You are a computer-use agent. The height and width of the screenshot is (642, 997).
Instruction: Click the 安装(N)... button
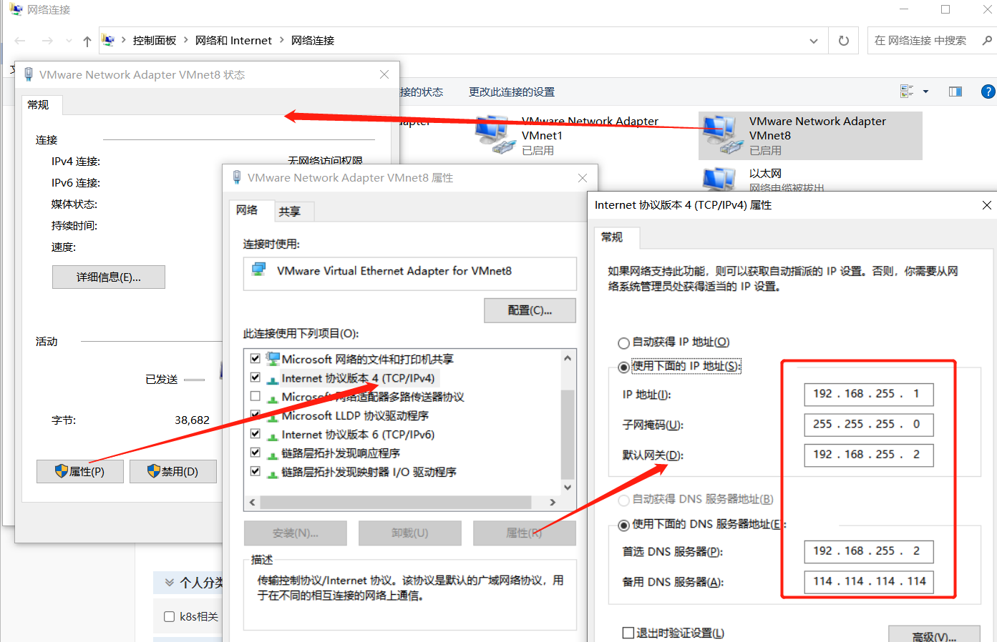click(296, 533)
